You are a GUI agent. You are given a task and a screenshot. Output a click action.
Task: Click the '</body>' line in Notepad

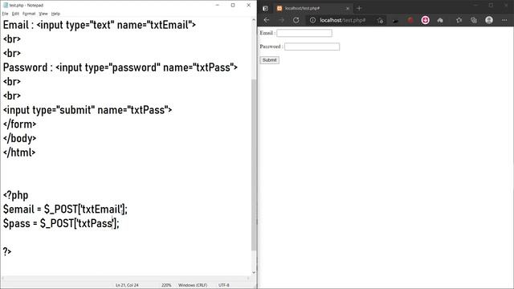coord(19,138)
